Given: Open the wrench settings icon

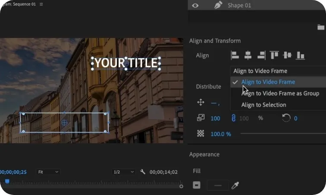Looking at the screenshot, I should tap(143, 172).
